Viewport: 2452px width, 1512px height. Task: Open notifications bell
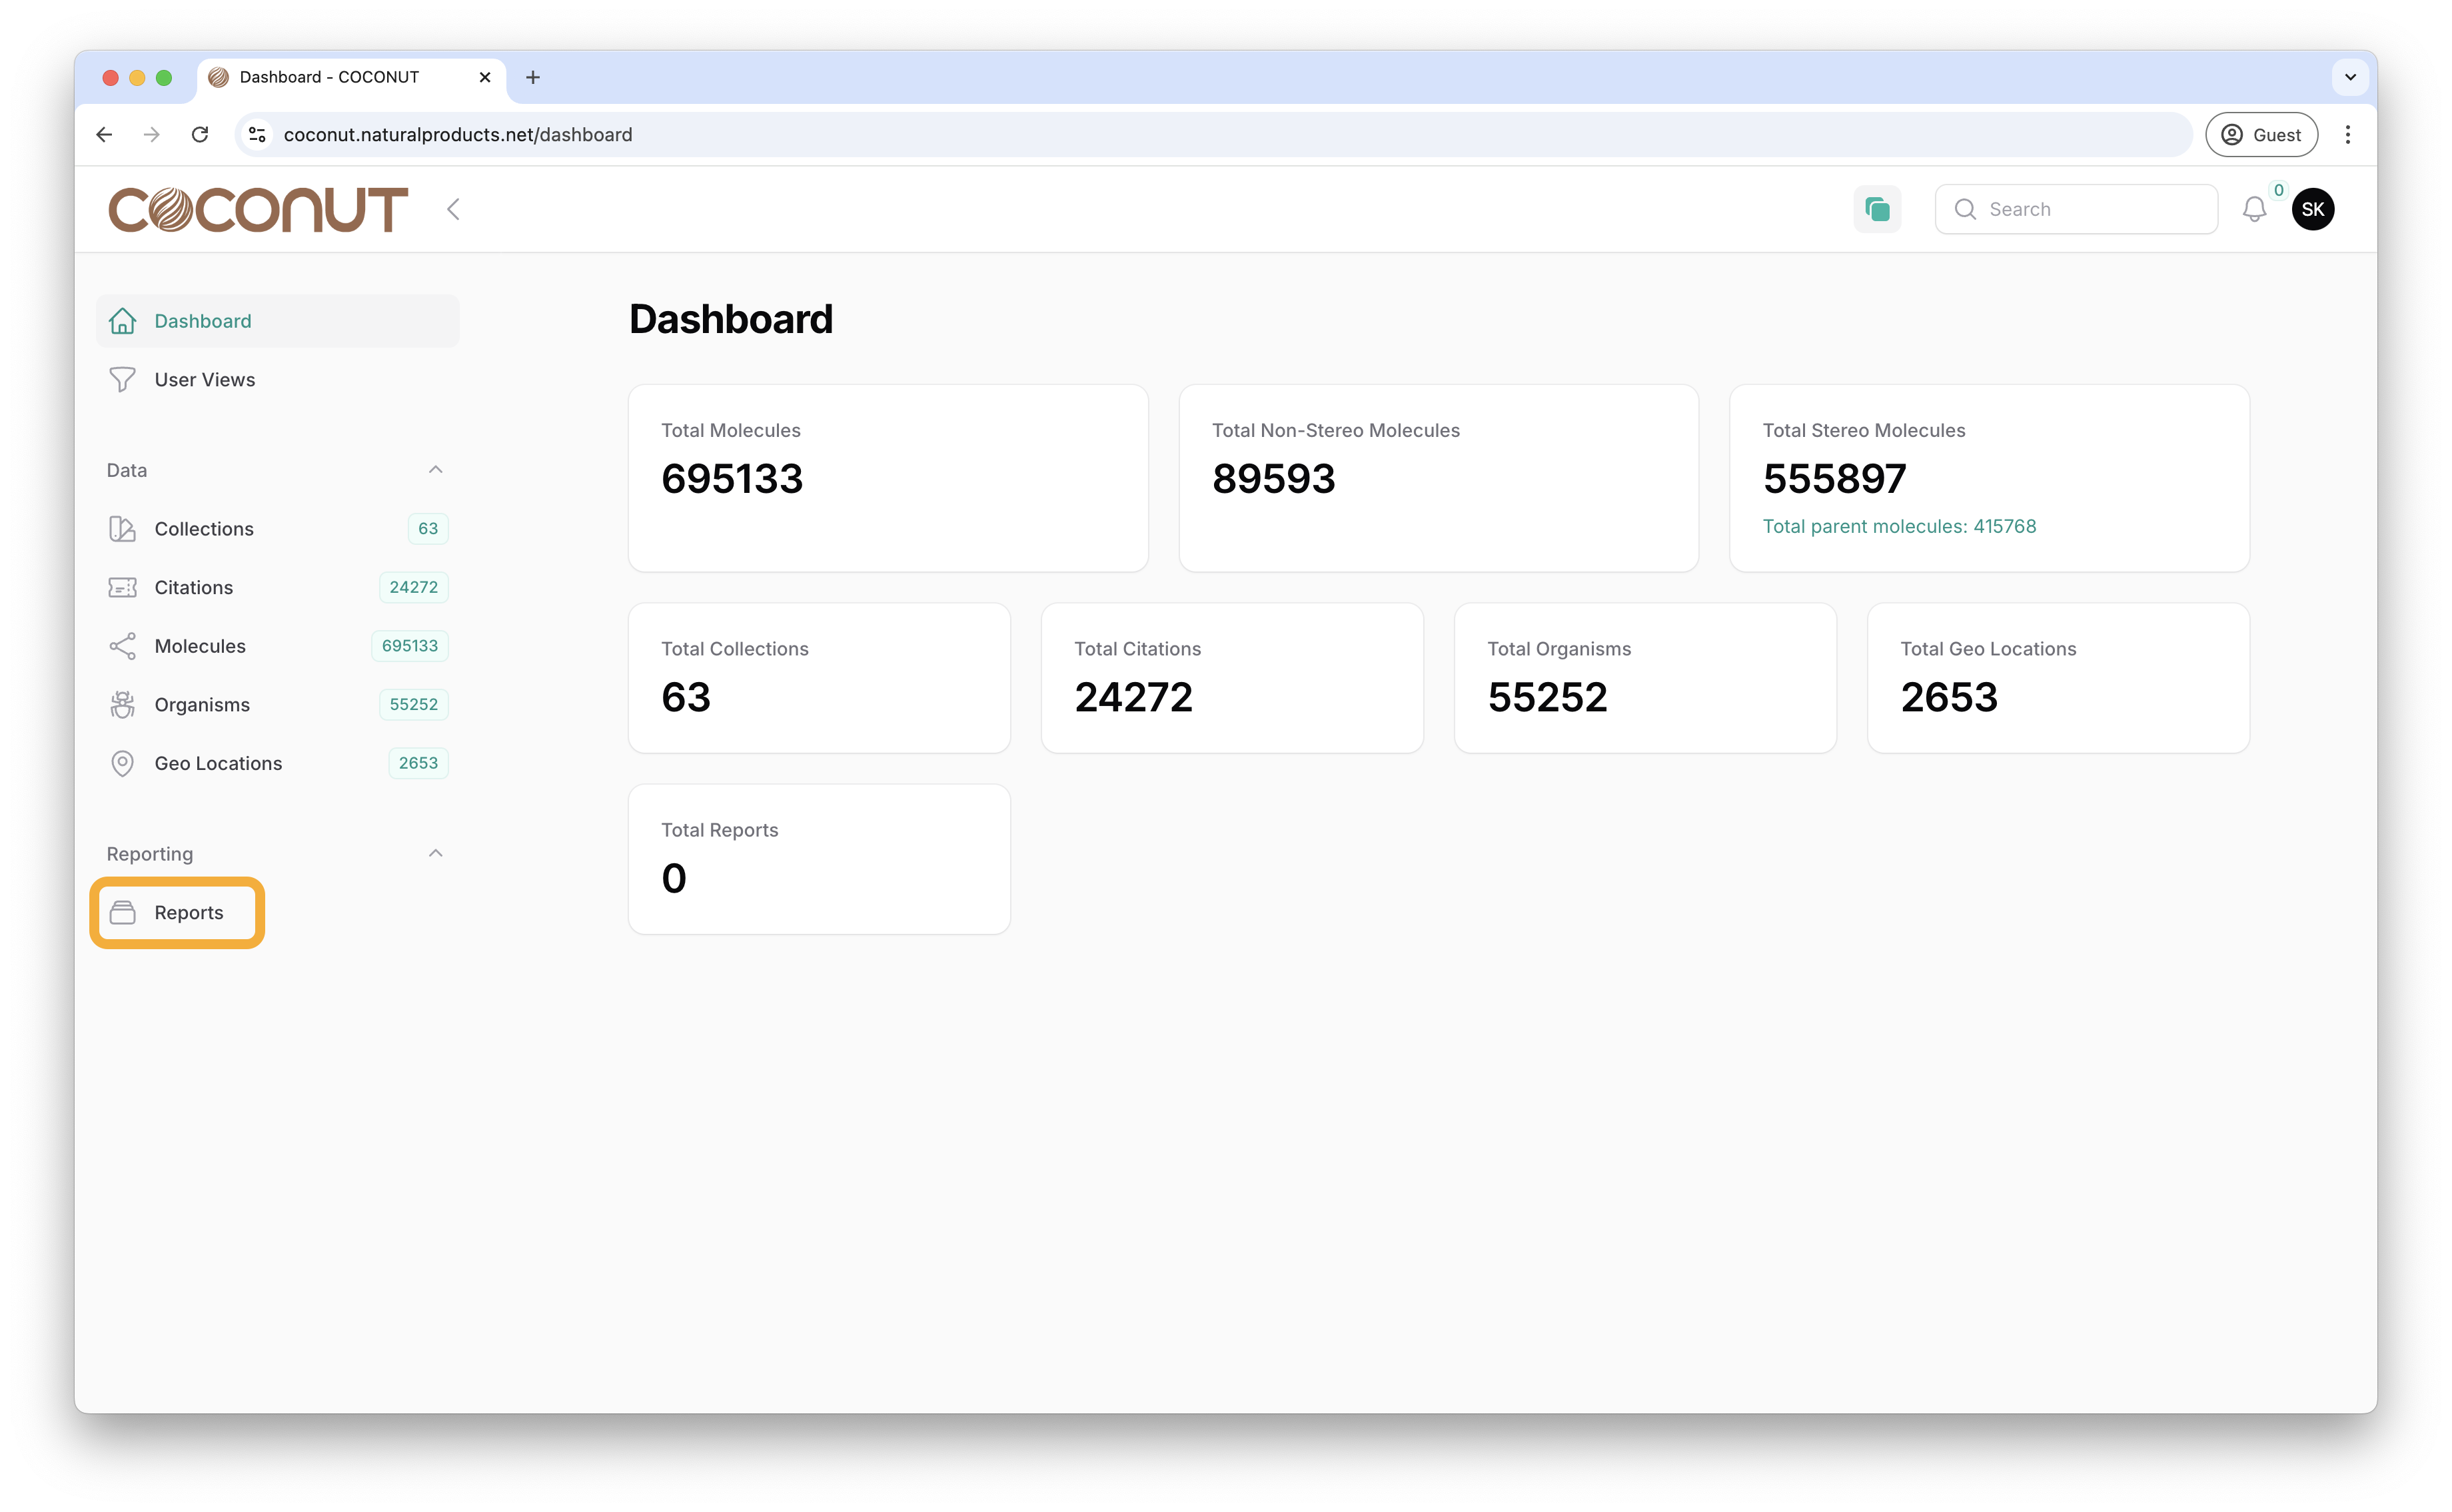(x=2253, y=209)
